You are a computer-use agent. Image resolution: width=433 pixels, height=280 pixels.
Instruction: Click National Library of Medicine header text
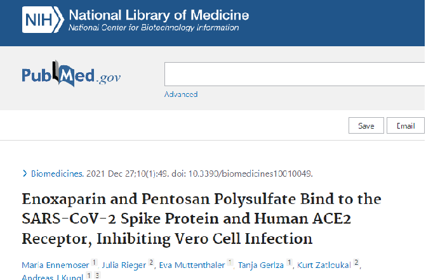[159, 15]
